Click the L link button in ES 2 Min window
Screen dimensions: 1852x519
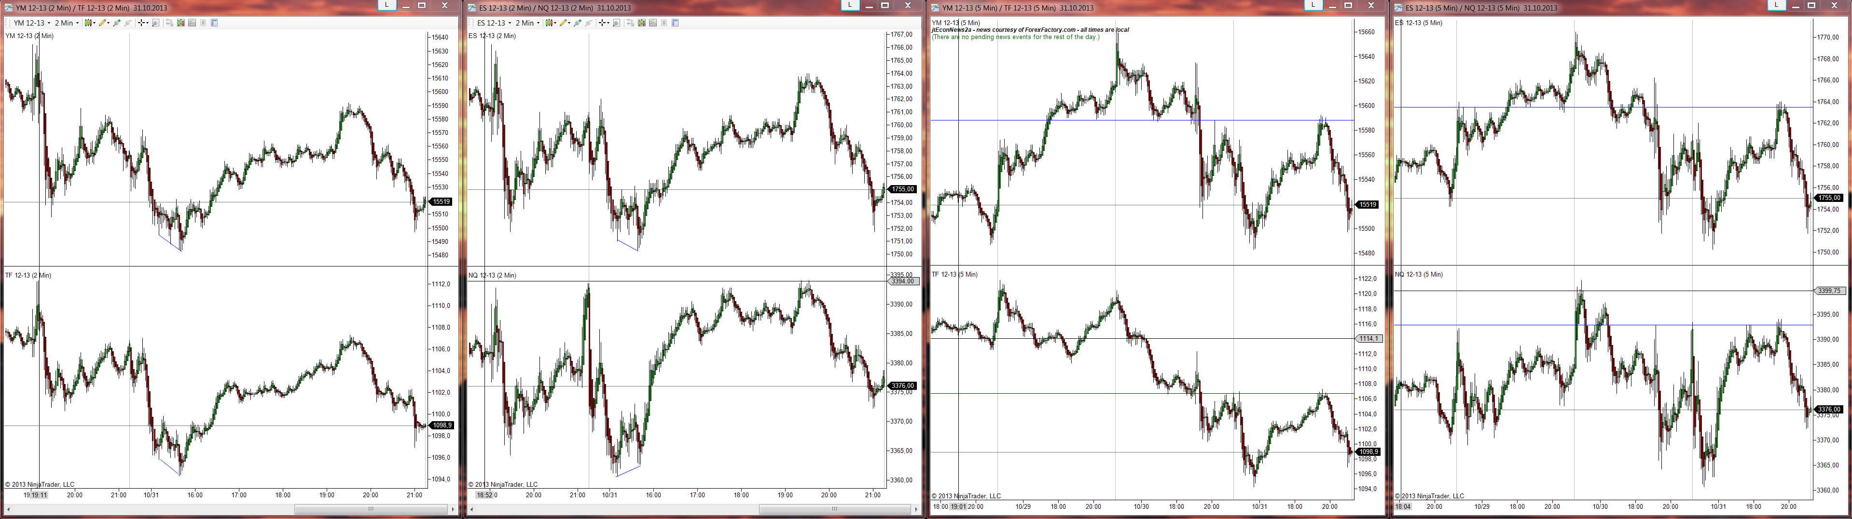(850, 5)
